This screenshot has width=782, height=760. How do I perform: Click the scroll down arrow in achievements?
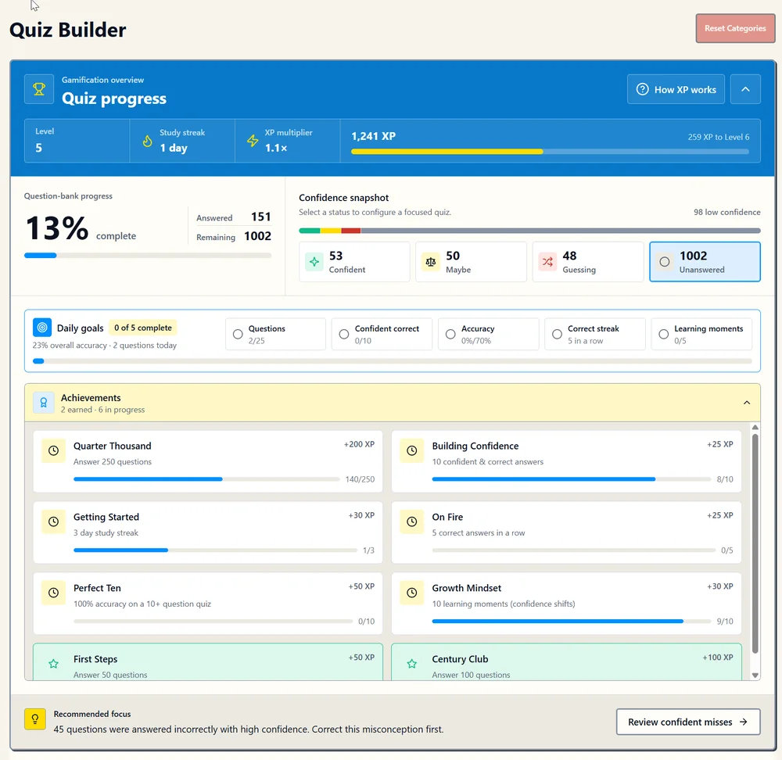[755, 676]
